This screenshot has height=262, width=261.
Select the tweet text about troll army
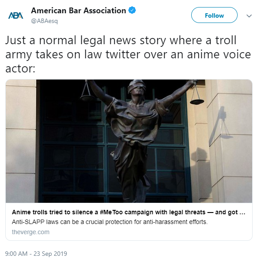(128, 54)
